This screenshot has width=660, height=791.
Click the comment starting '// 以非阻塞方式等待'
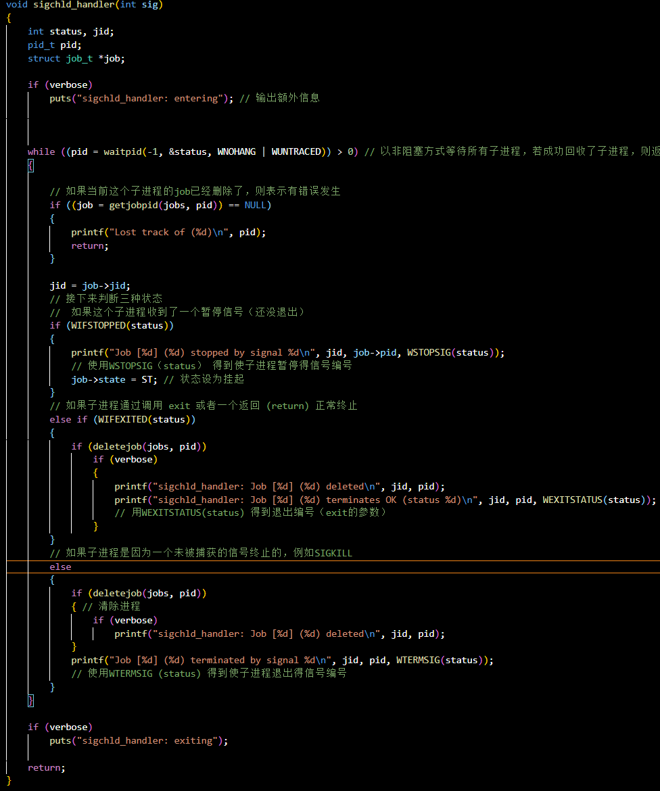(x=512, y=151)
